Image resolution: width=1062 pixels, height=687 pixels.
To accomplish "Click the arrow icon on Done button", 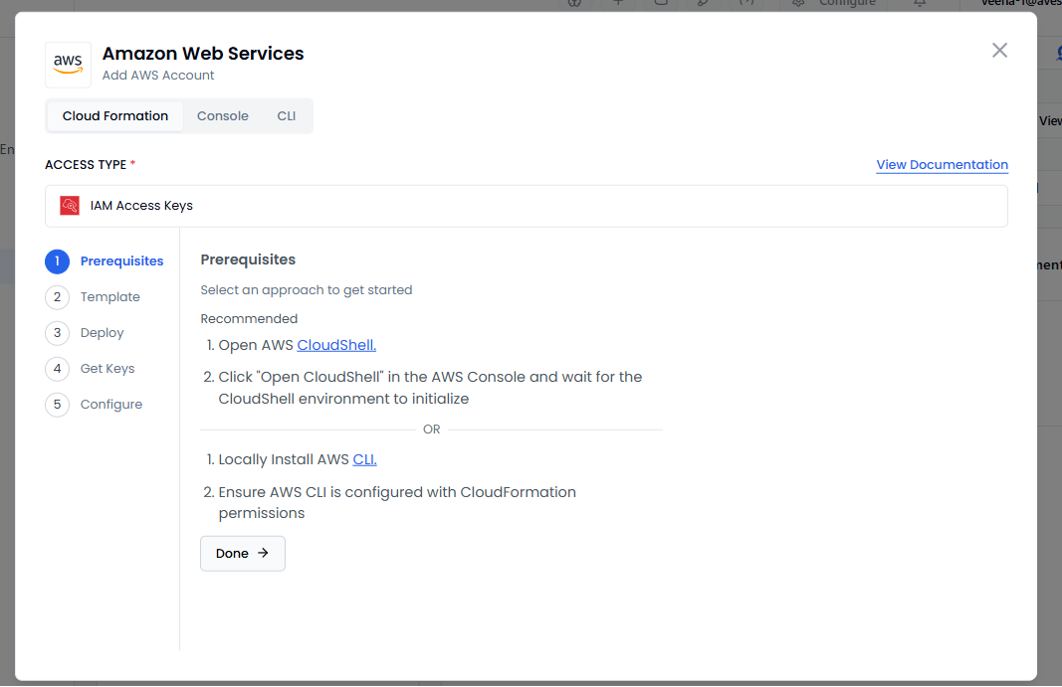I will (263, 554).
